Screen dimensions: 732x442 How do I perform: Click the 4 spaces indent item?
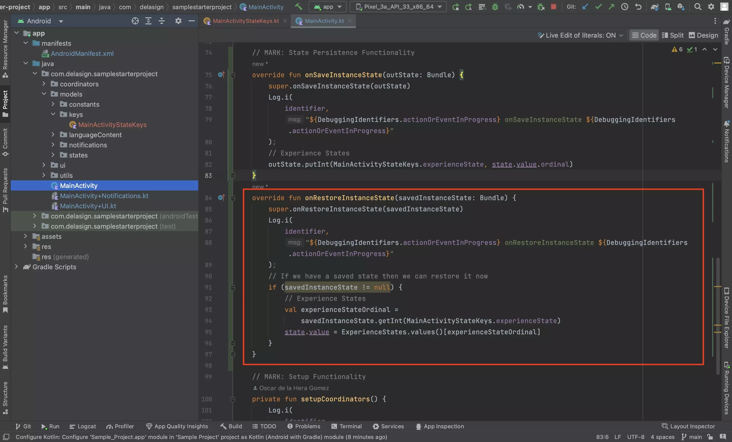662,437
